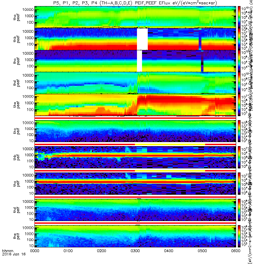
Task: Click the color bar beside thb peef panel
Action: pyautogui.click(x=239, y=39)
